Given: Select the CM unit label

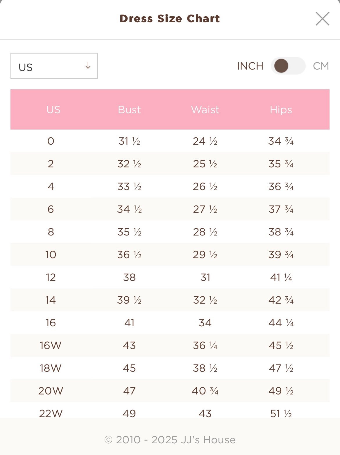Looking at the screenshot, I should [321, 66].
